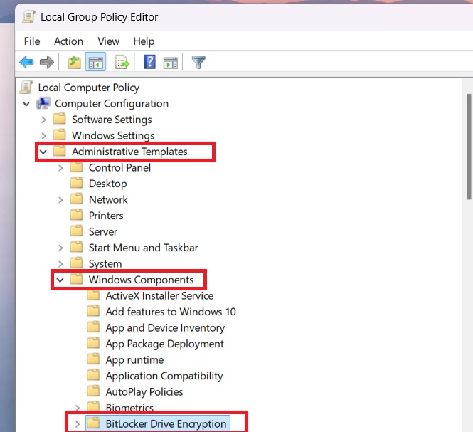Click the Forward arrow toolbar icon

(47, 62)
